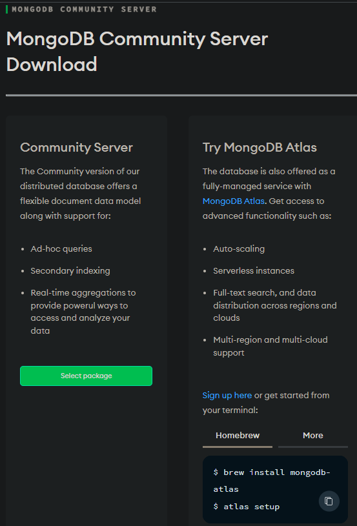Click the Multi-region and multi-cloud support item
The height and width of the screenshot is (526, 357).
270,346
